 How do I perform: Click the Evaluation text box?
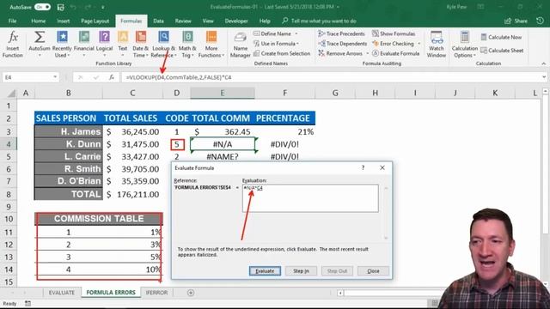310,198
